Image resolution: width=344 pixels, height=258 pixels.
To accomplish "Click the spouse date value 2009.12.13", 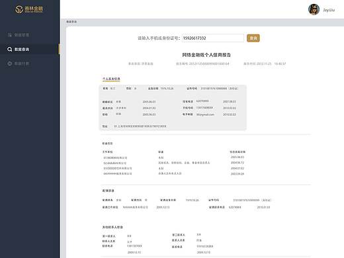I will (x=163, y=207).
